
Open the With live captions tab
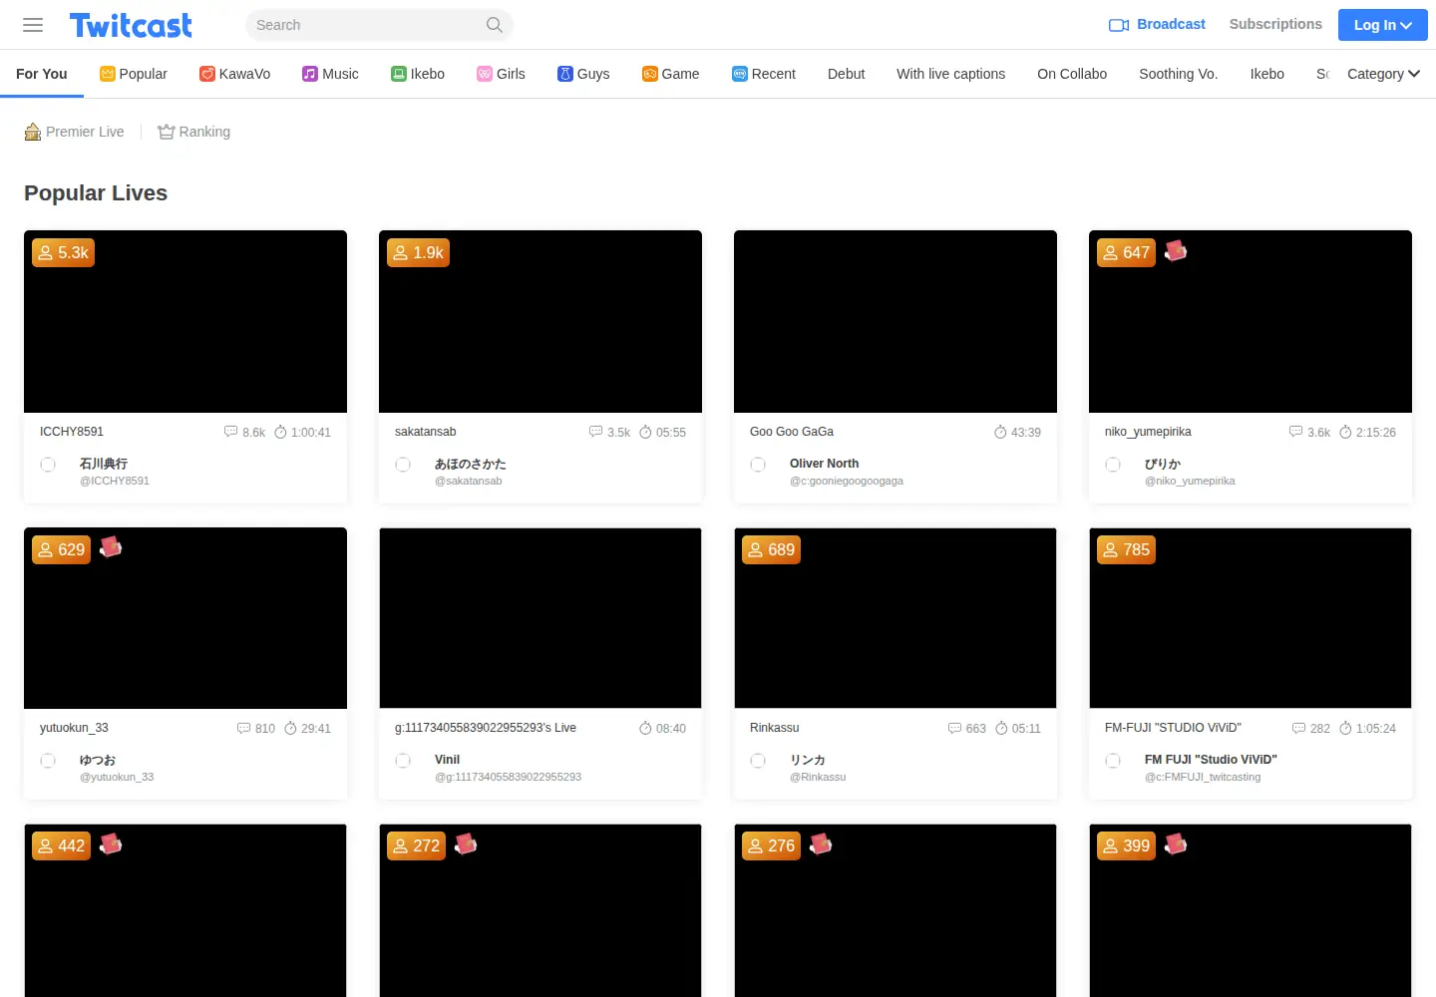tap(950, 74)
